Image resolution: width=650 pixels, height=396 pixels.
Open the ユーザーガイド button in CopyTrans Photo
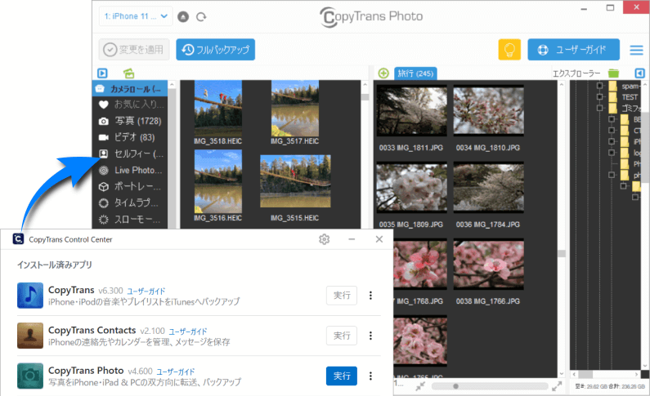573,50
